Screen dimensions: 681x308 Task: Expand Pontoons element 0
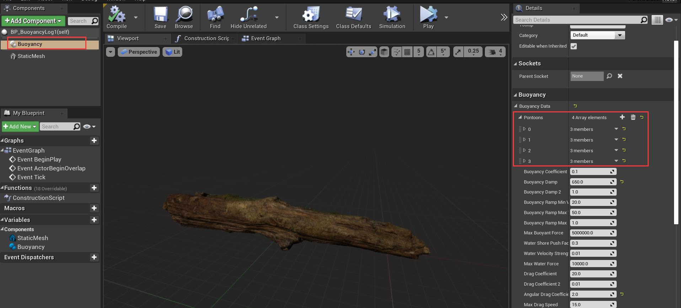click(524, 129)
